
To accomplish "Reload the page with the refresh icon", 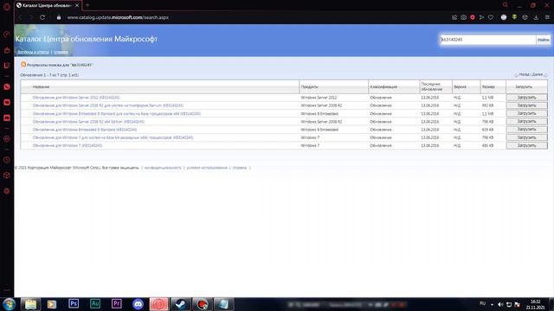I will pyautogui.click(x=42, y=17).
